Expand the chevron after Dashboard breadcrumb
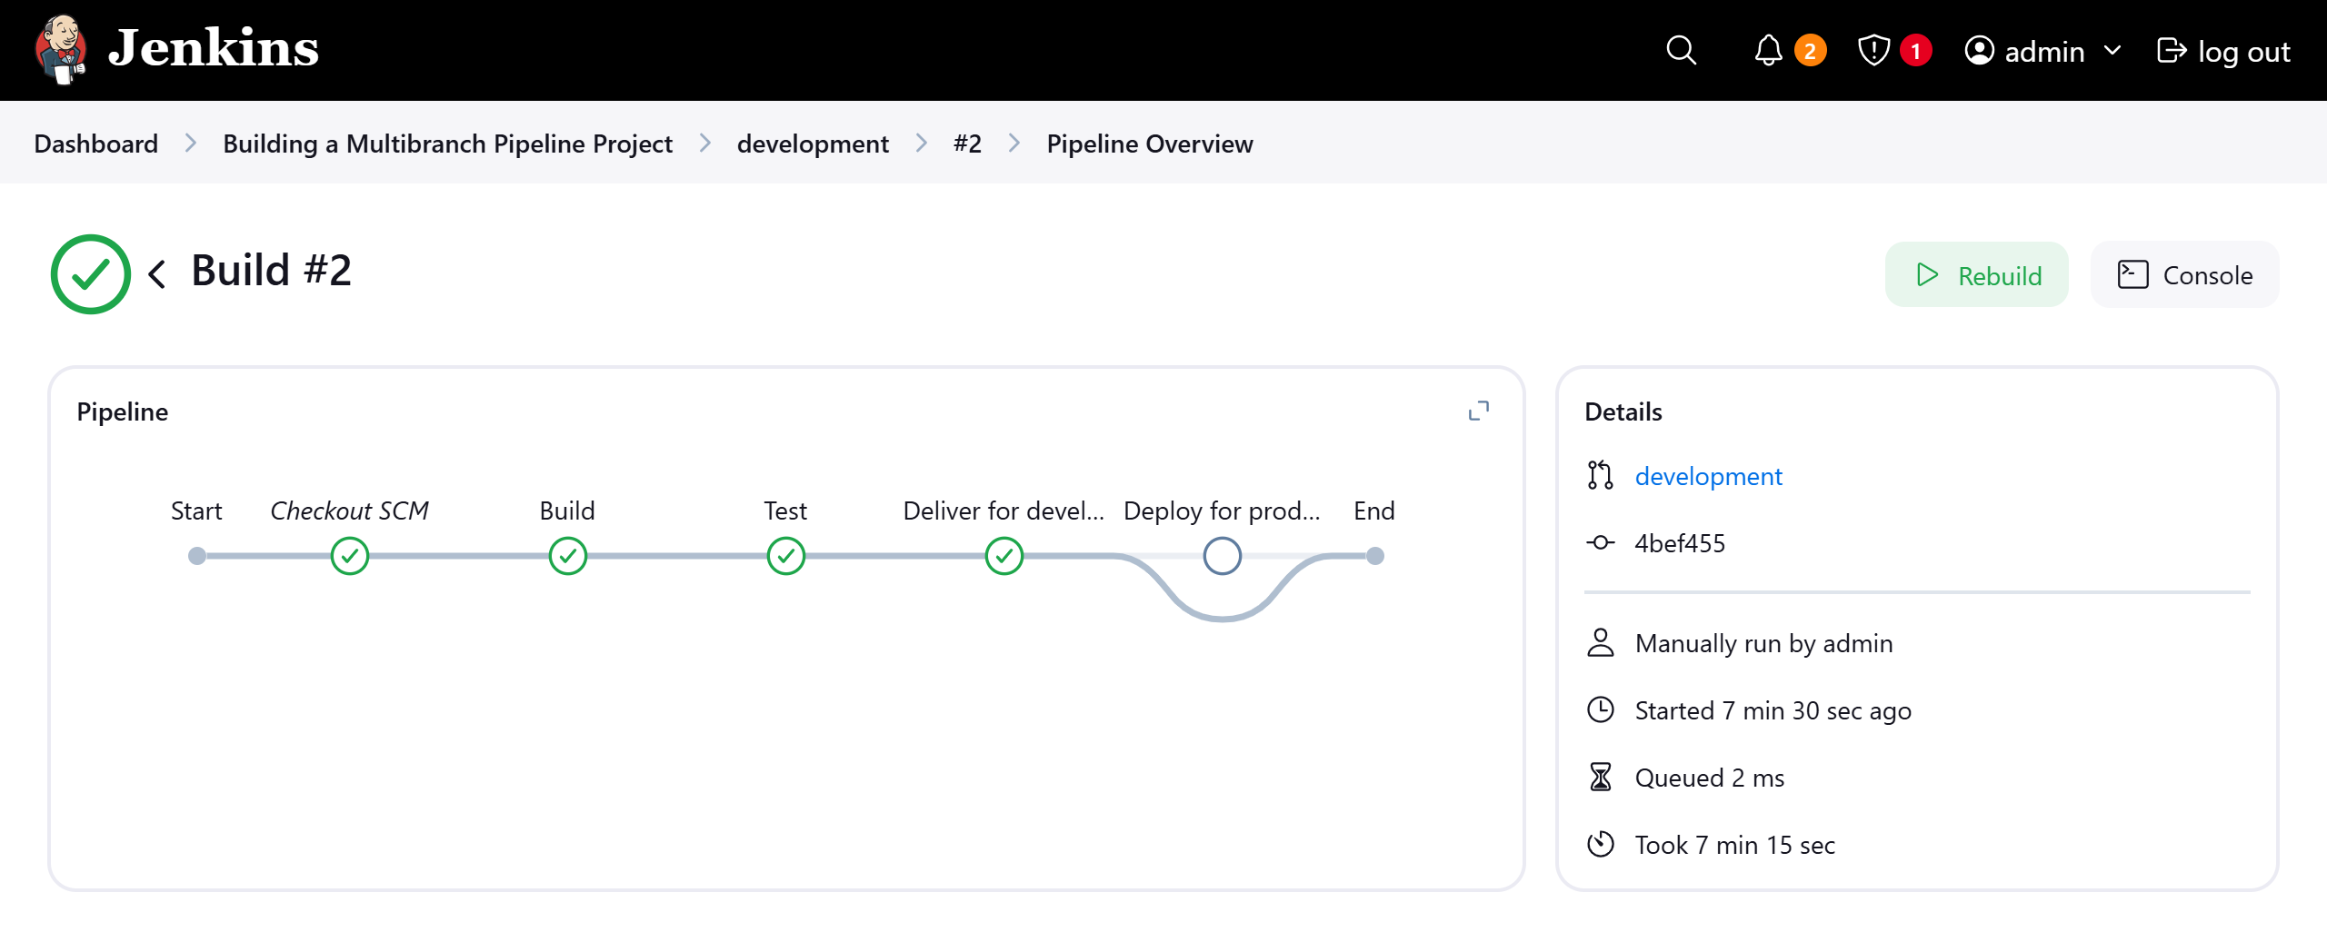 [x=191, y=144]
